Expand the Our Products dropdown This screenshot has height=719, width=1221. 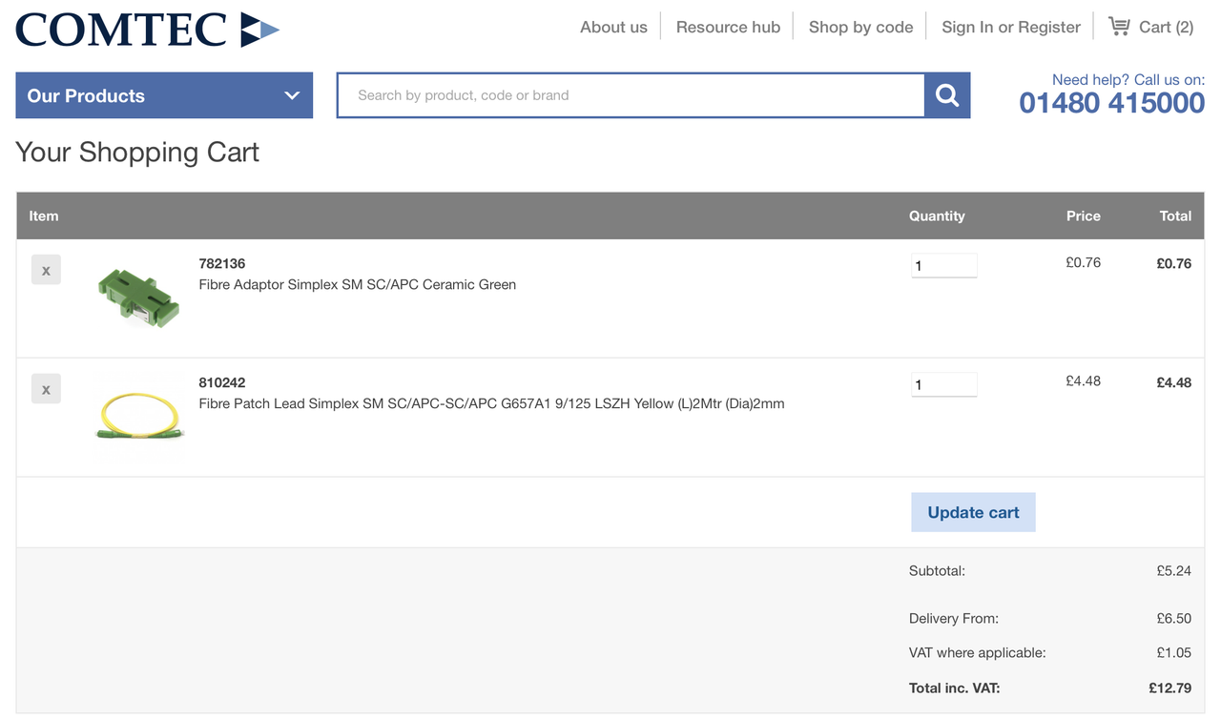(x=164, y=95)
